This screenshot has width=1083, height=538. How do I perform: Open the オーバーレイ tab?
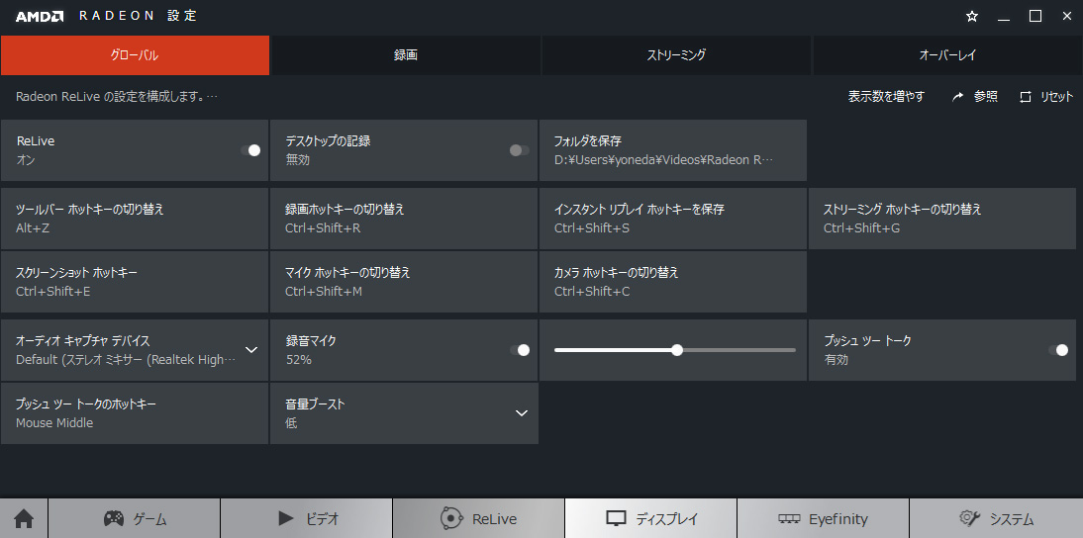[947, 55]
